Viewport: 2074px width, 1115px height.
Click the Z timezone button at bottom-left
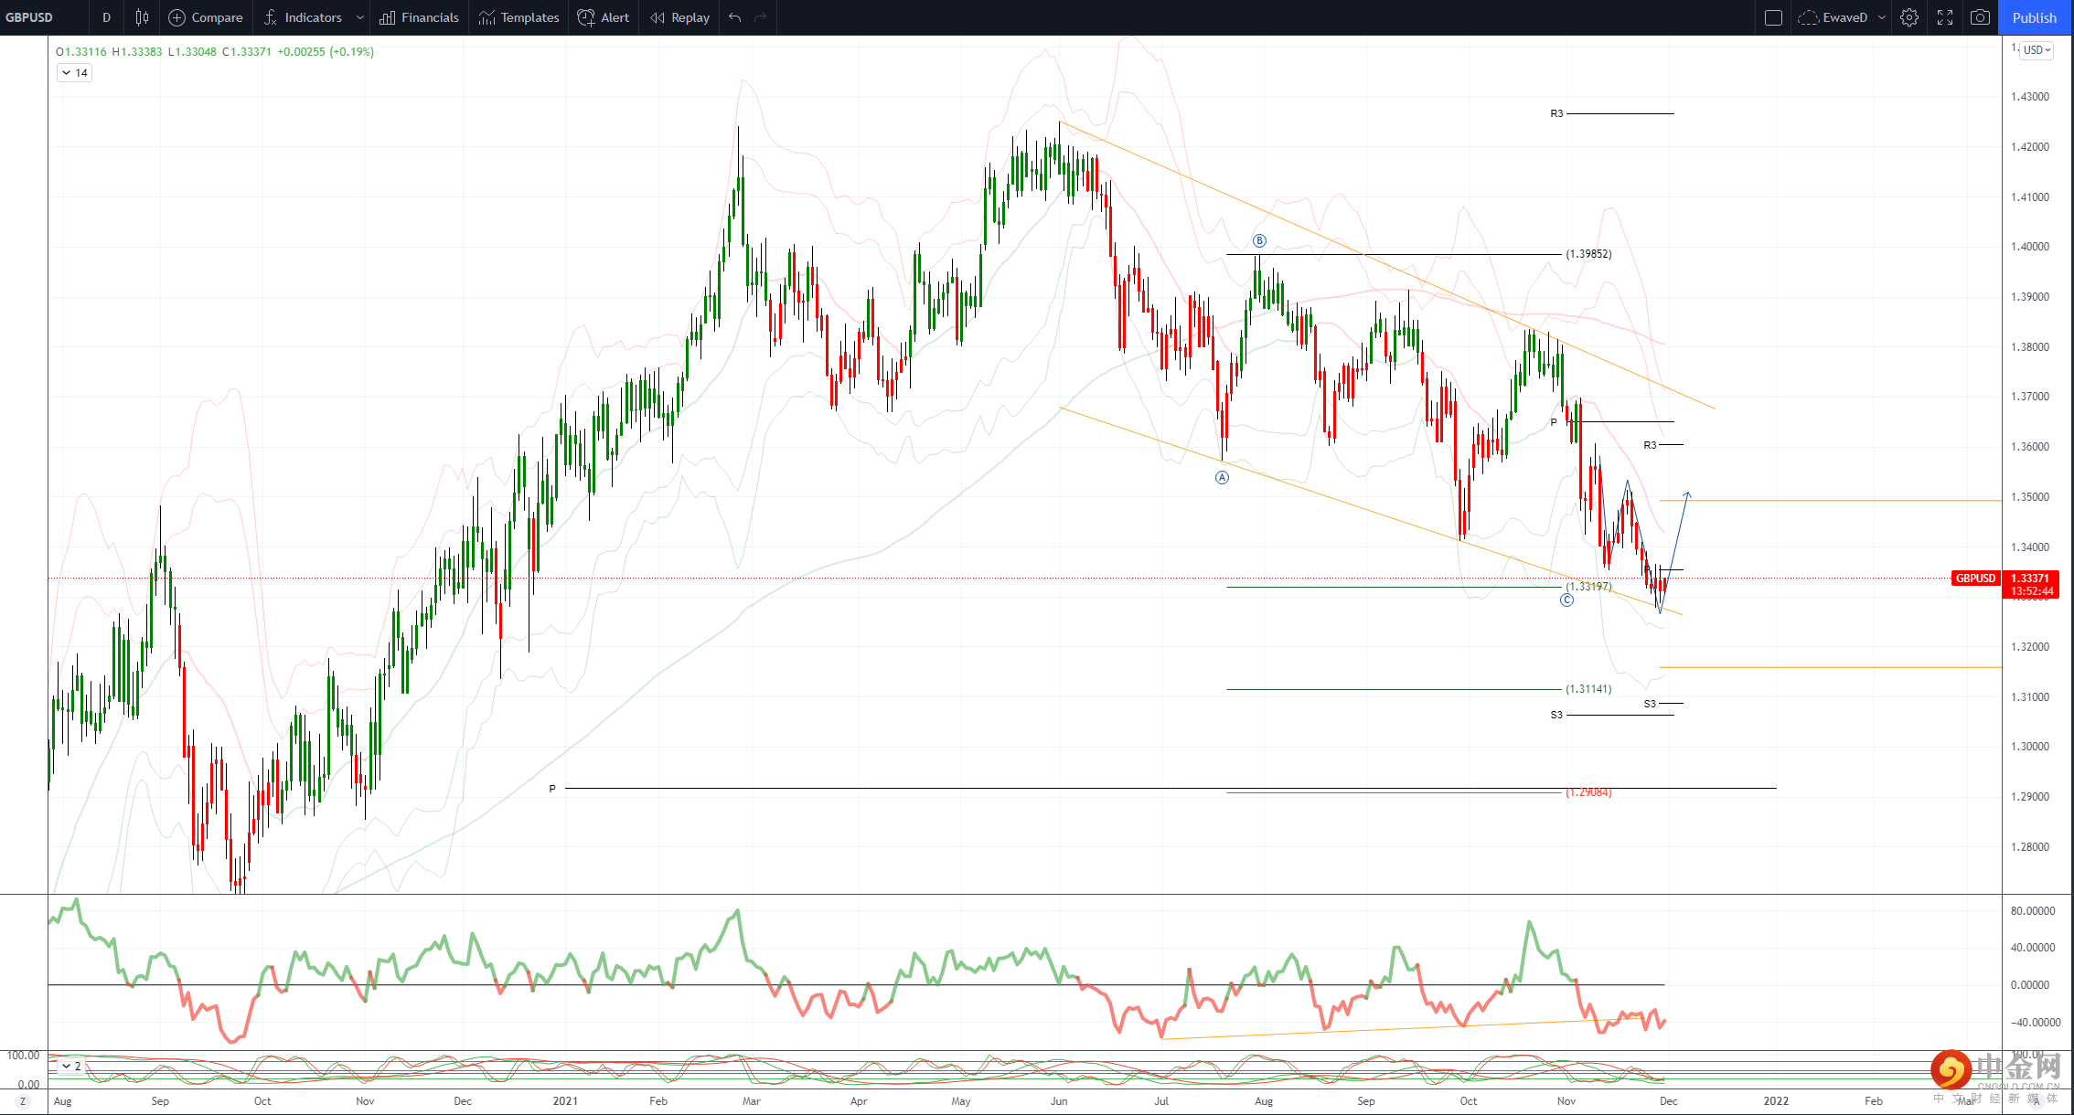(x=23, y=1101)
